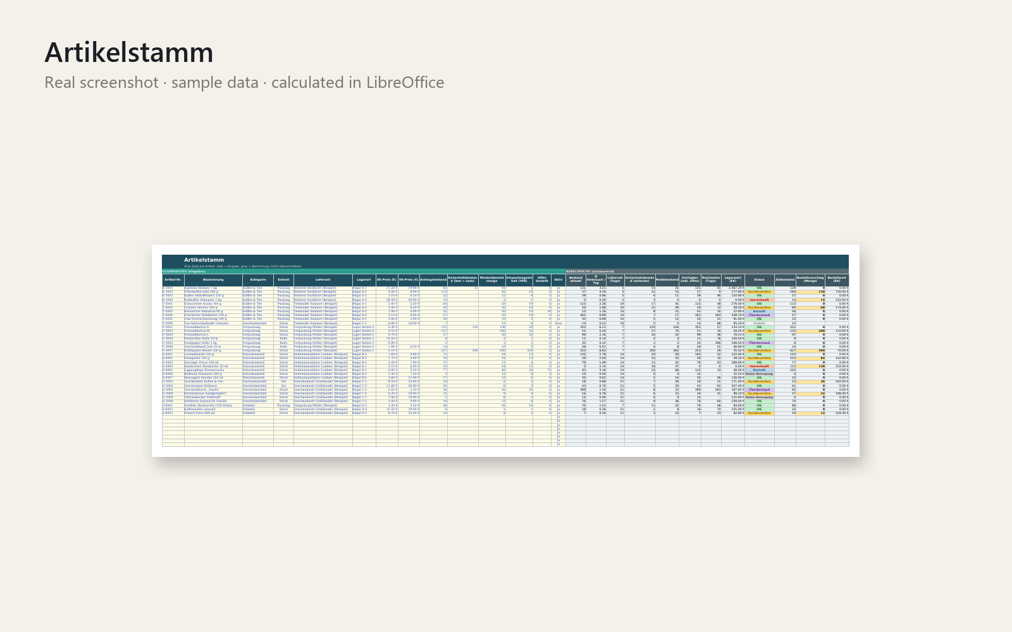The width and height of the screenshot is (1012, 632).
Task: Click the 'BERECHNUNG (automatisch)' section banner
Action: [x=707, y=271]
